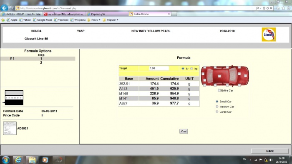Click the paint layer structure icon
292x164 pixels.
tap(14, 98)
